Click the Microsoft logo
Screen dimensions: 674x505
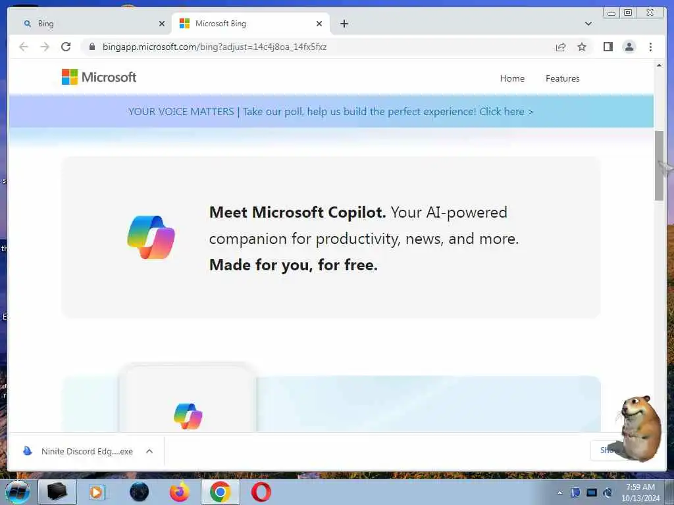tap(99, 78)
